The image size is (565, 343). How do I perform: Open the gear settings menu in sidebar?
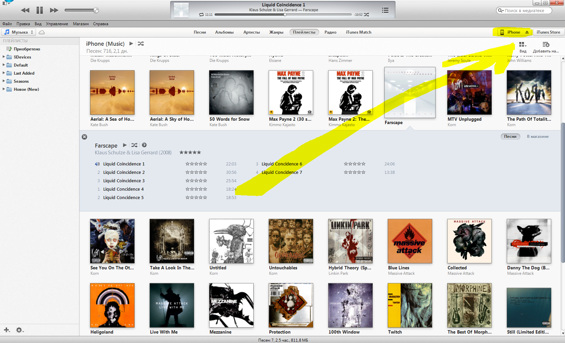tap(20, 330)
